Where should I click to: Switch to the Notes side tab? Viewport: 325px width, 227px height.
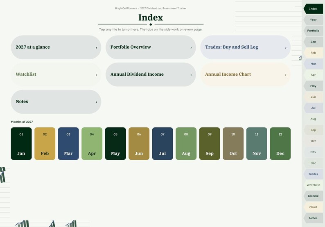[x=313, y=218]
